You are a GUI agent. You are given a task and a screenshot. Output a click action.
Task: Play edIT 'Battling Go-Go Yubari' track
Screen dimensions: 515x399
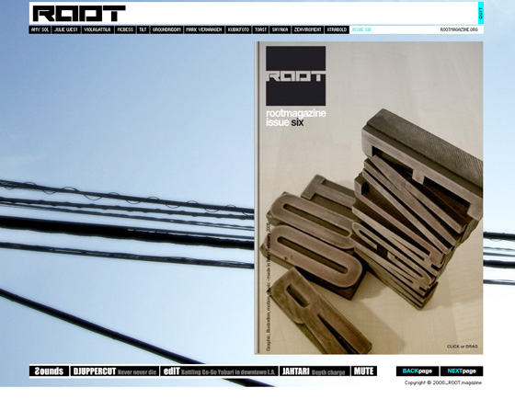(219, 371)
